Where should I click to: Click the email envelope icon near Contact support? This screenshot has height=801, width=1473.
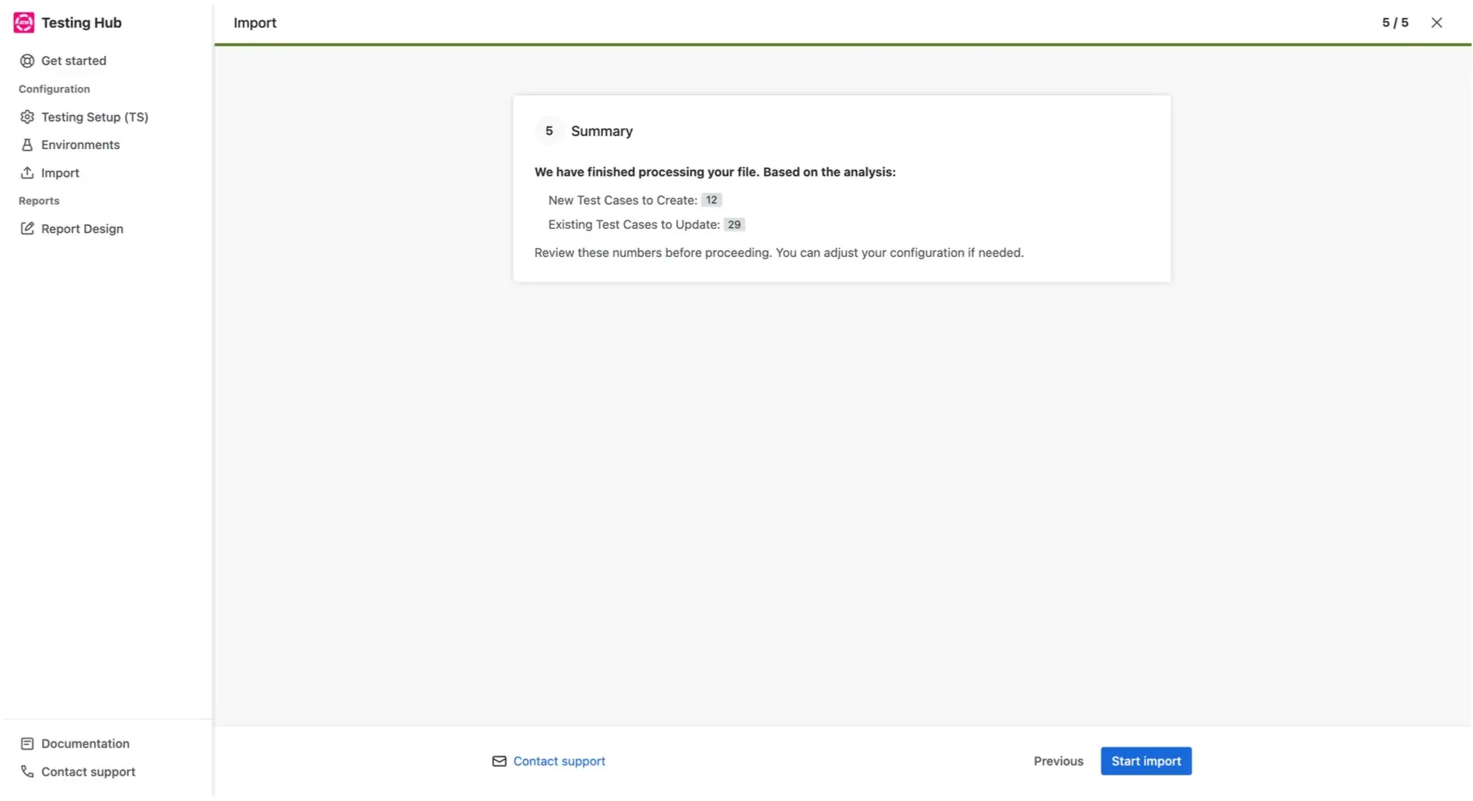(498, 761)
